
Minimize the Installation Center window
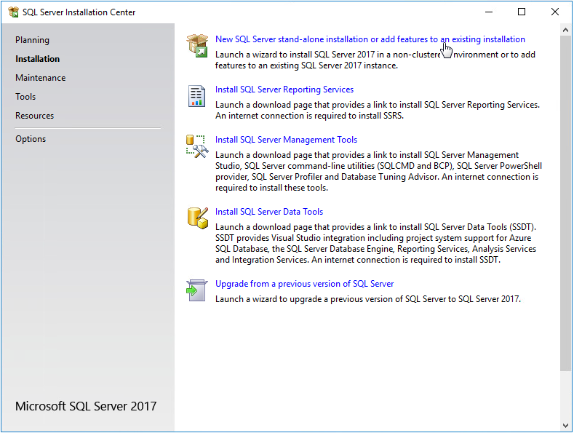pyautogui.click(x=489, y=12)
